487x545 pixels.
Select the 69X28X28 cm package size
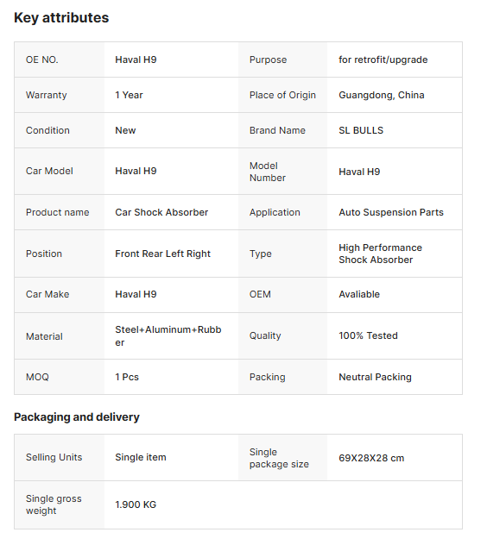(x=371, y=458)
